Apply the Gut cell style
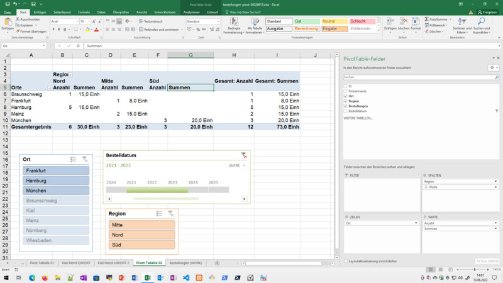The width and height of the screenshot is (503, 283). coord(307,21)
